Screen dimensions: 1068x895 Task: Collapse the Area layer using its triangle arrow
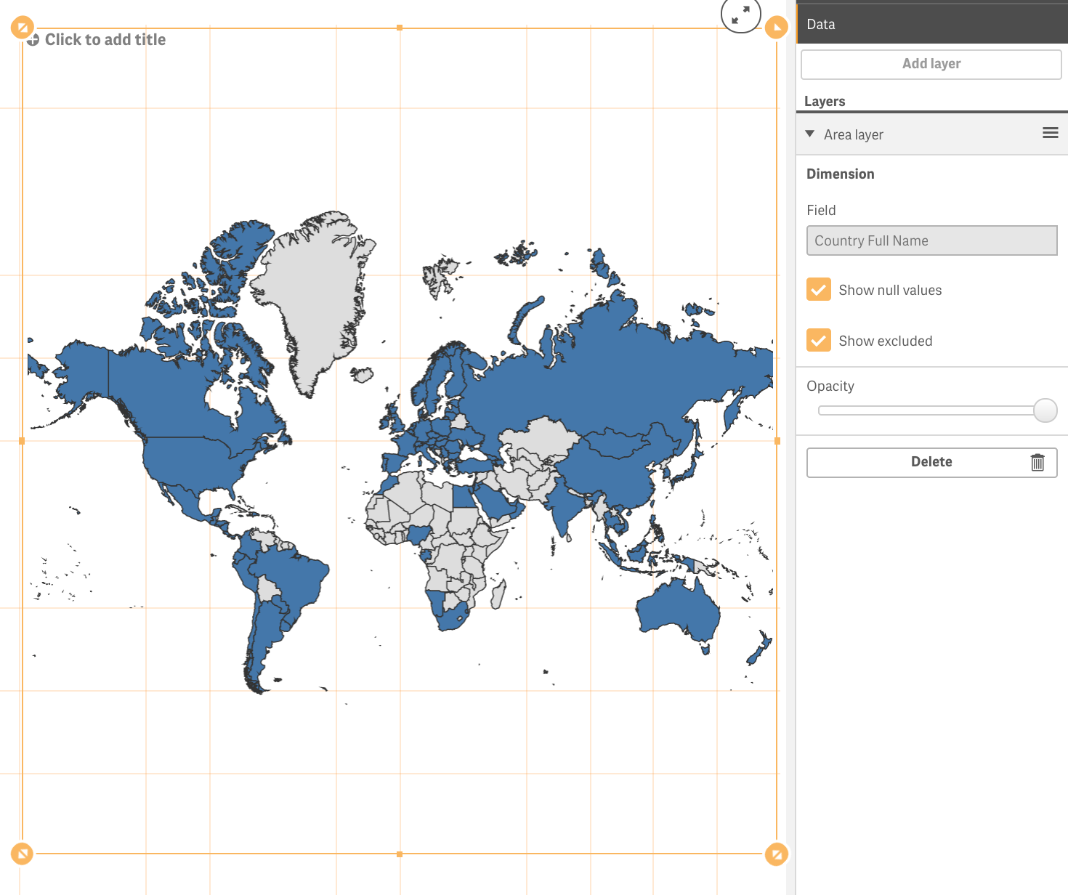[x=810, y=134]
